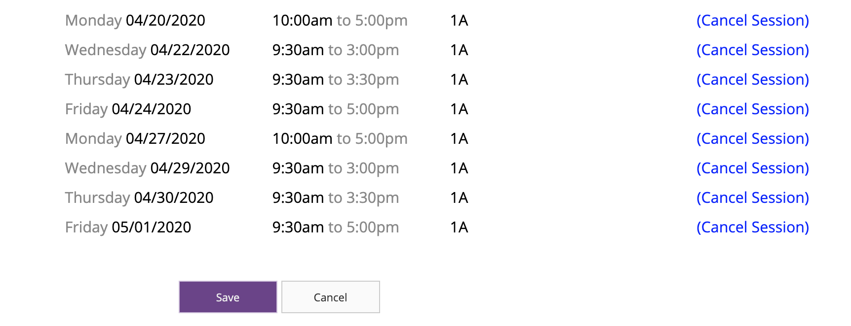The height and width of the screenshot is (326, 851).
Task: Cancel the Monday 04/27/2020 session
Action: click(x=753, y=139)
